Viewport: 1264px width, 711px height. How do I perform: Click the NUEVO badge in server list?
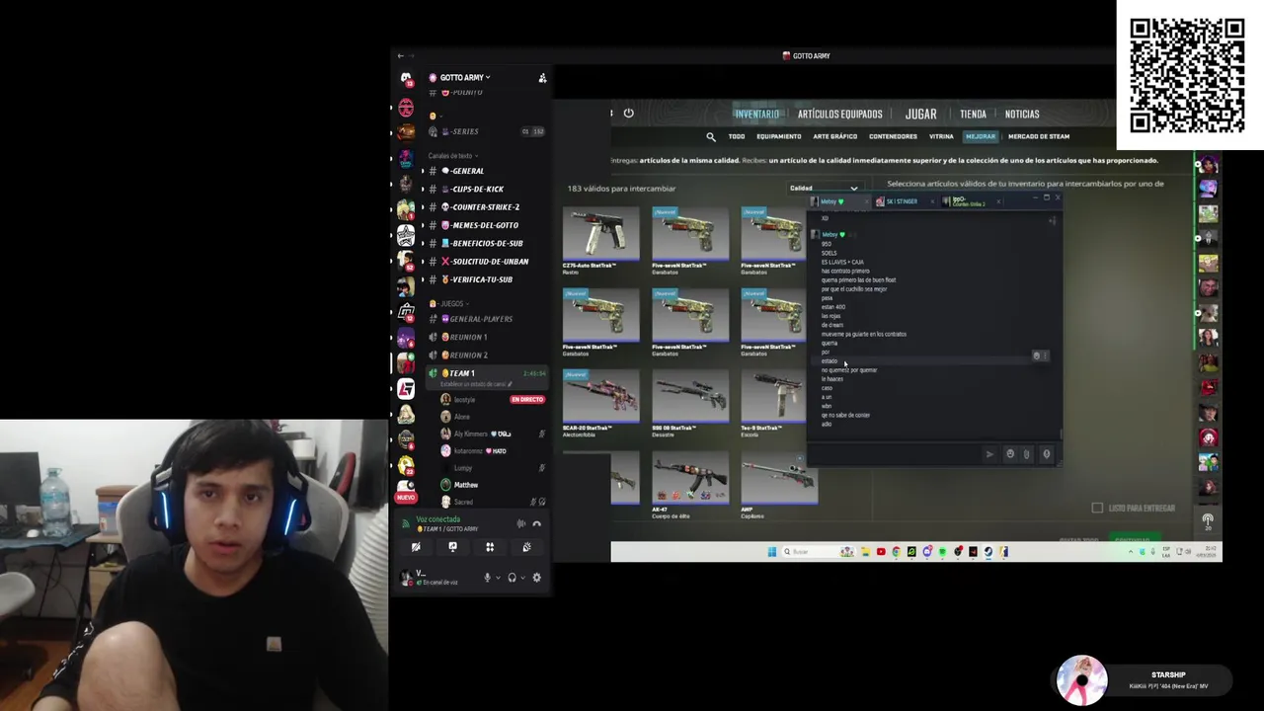tap(406, 498)
